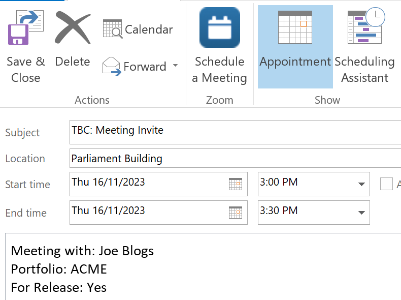
Task: Select the end date text field
Action: (x=147, y=212)
